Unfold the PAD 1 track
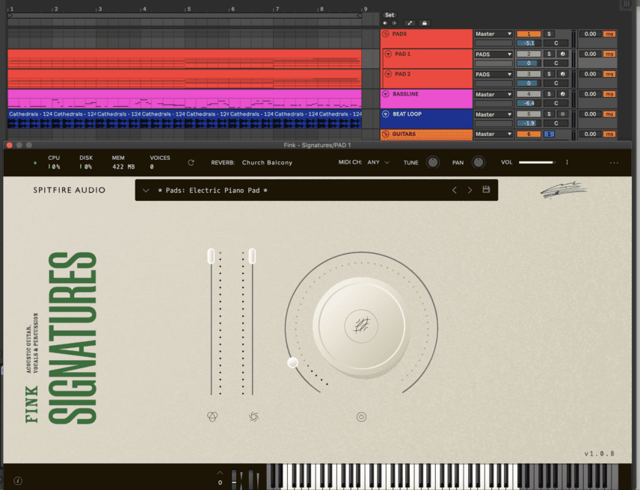The width and height of the screenshot is (640, 490). click(x=388, y=54)
